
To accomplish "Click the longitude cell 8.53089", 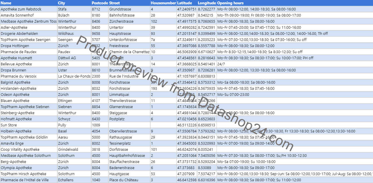I will (207, 168).
